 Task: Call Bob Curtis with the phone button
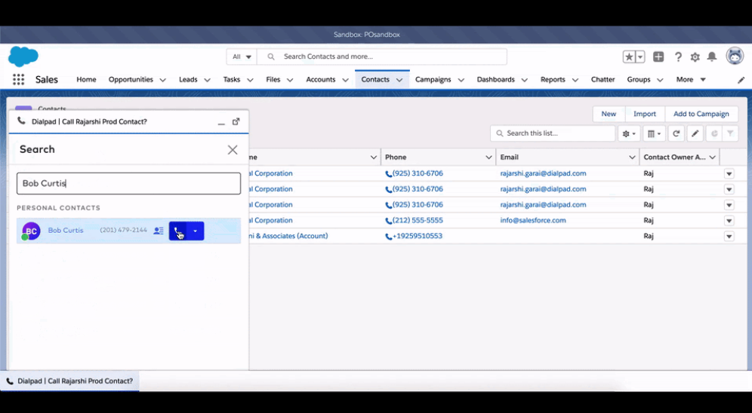click(178, 231)
